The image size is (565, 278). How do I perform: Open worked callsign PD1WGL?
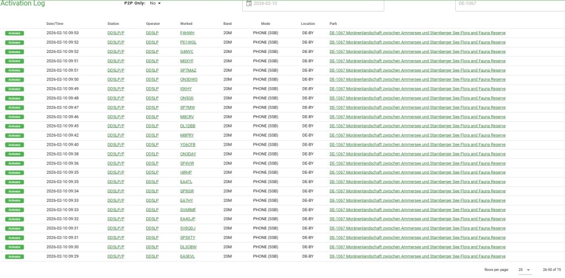[x=188, y=42]
